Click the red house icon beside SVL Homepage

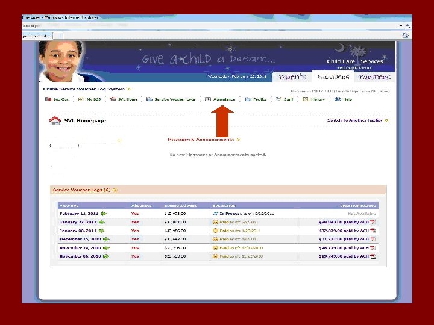[x=55, y=120]
